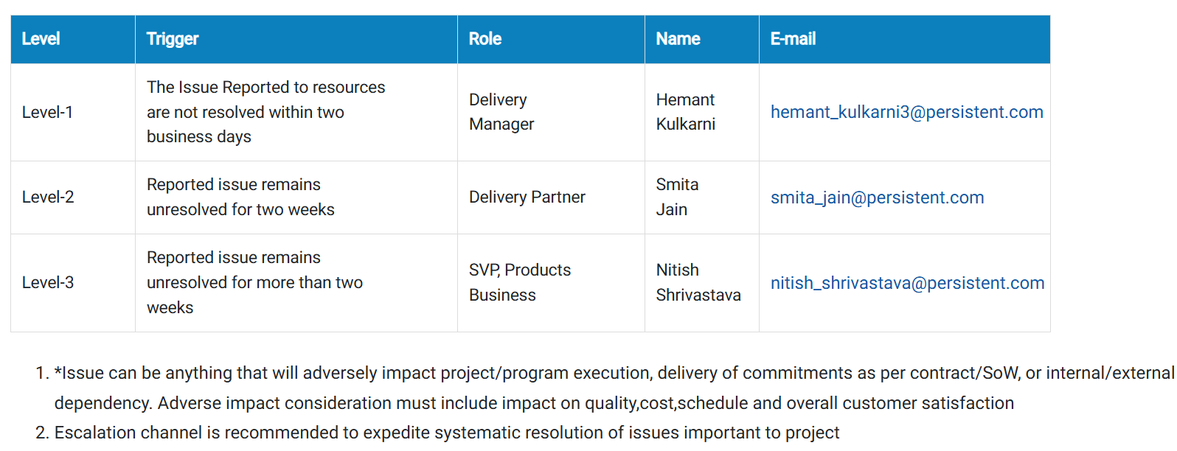
Task: Open hemant_kulkarni3@persistent.com email link
Action: click(906, 112)
